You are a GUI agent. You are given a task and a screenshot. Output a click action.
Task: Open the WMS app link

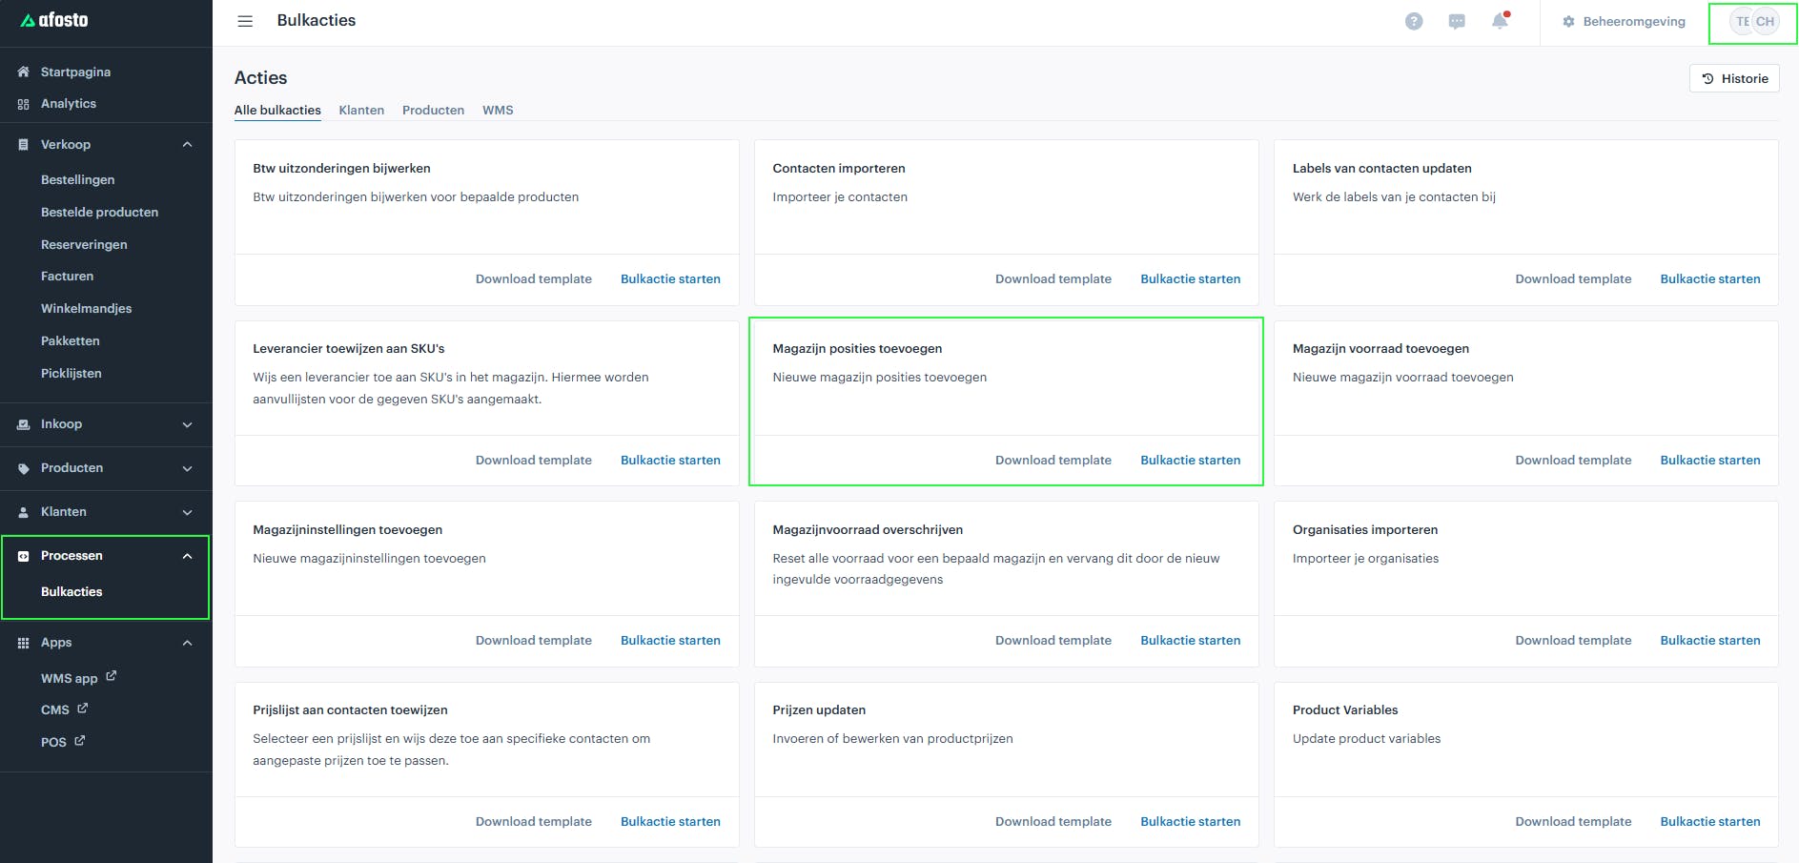pos(69,678)
